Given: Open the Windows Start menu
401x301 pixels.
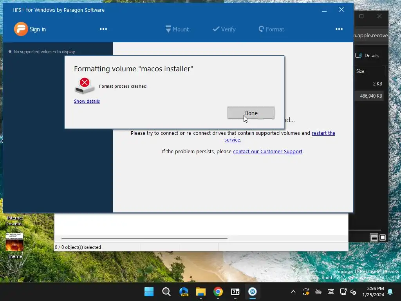Looking at the screenshot, I should click(x=149, y=292).
